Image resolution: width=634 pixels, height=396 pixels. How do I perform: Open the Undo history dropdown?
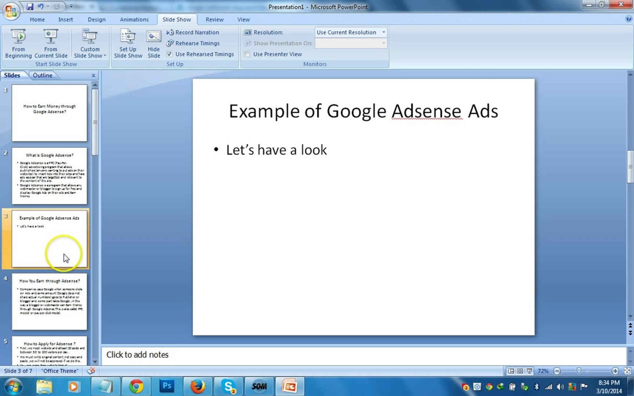click(48, 7)
